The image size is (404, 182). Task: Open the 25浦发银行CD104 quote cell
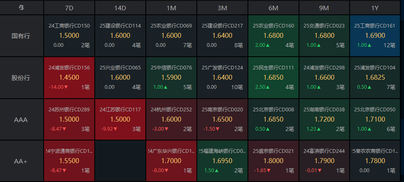pyautogui.click(x=375, y=78)
